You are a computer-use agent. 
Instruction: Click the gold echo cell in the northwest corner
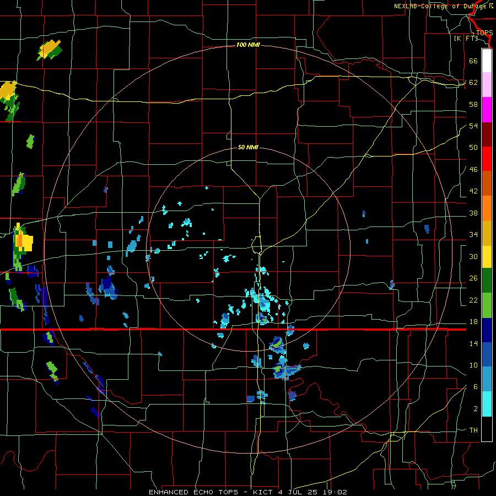(x=50, y=49)
